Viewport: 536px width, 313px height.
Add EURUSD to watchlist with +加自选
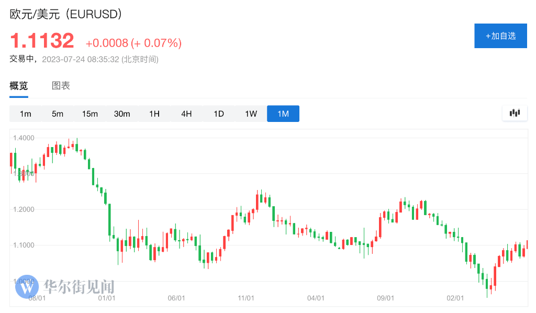point(500,36)
